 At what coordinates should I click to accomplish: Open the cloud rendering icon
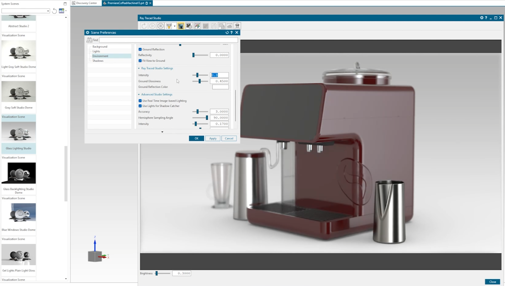pyautogui.click(x=229, y=26)
